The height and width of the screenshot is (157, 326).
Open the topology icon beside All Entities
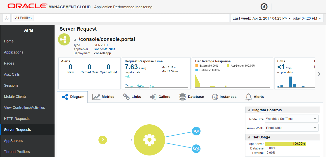(7, 18)
